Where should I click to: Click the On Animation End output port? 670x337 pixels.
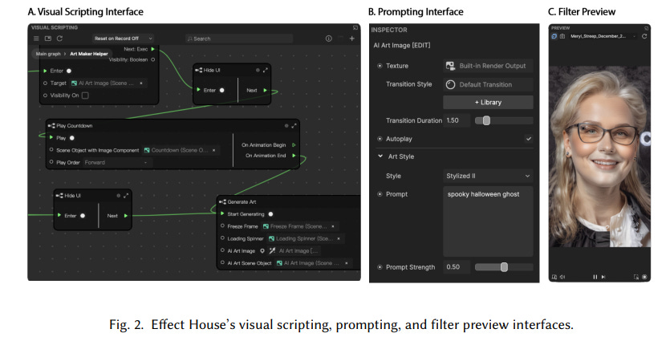(x=294, y=156)
